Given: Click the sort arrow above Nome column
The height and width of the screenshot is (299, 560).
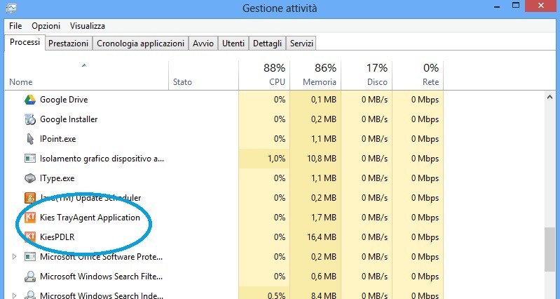Looking at the screenshot, I should (x=84, y=66).
